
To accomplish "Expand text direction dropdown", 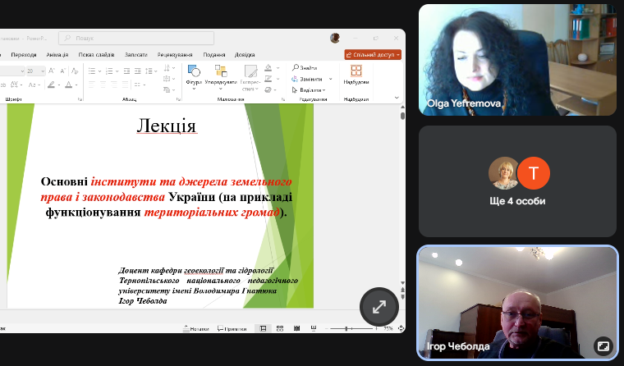I will click(174, 67).
